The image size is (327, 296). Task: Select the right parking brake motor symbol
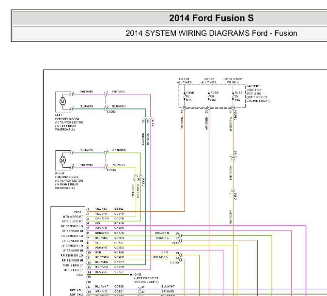63,160
